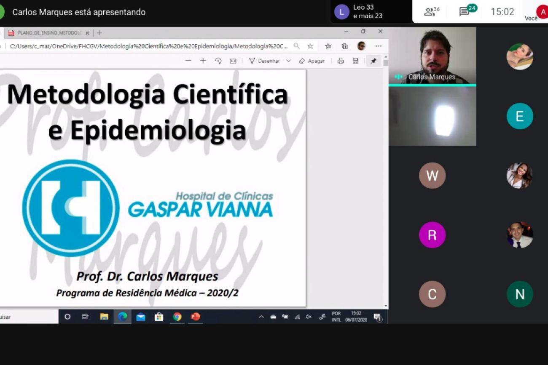Open Task View in the taskbar
Viewport: 548px width, 365px height.
click(85, 317)
